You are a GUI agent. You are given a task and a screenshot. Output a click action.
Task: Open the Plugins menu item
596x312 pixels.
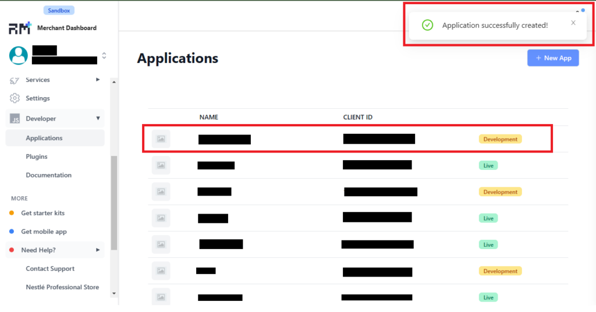[37, 157]
